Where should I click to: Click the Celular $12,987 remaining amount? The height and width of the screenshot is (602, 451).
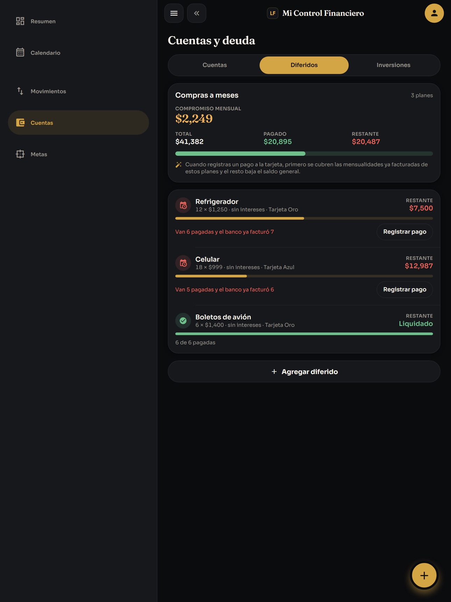point(419,266)
